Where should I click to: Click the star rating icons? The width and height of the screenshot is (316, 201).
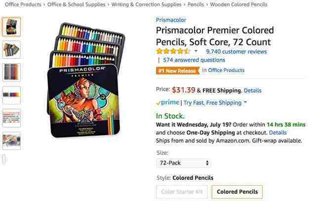point(173,51)
